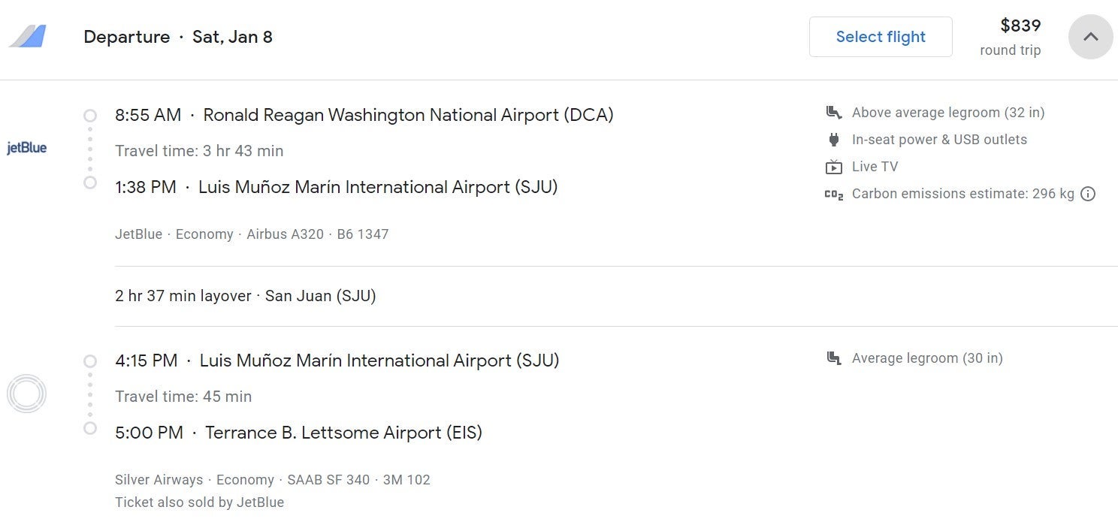
Task: Click the in-seat power plug icon
Action: tap(833, 140)
